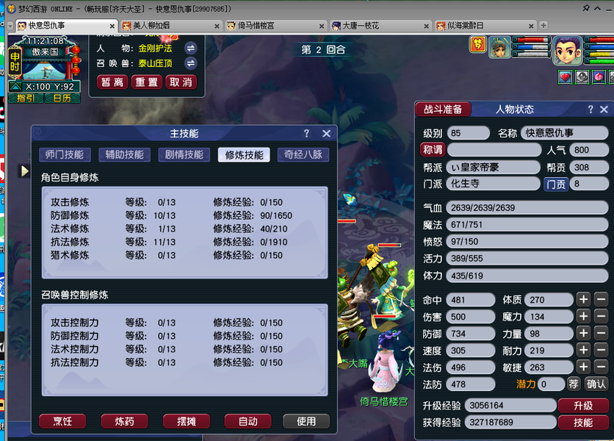Increase 耐力 with plus button
This screenshot has width=614, height=441.
coord(583,351)
